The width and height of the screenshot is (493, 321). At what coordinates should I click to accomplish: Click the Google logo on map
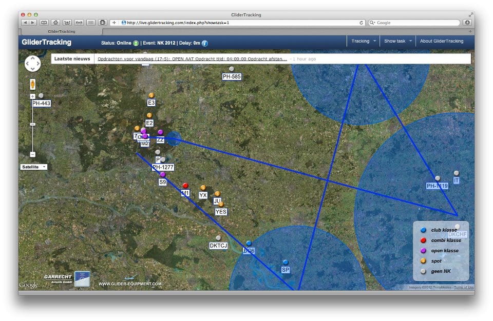tap(29, 285)
